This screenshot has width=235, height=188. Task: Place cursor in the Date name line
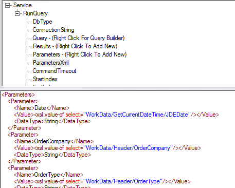[x=42, y=108]
